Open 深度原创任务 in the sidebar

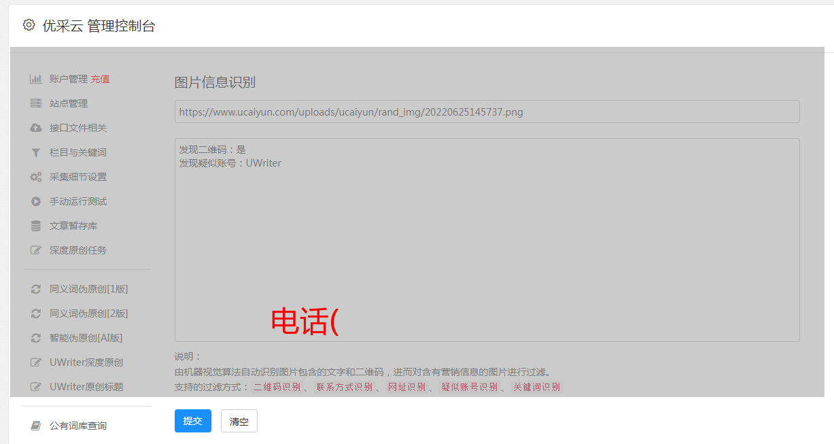click(78, 250)
